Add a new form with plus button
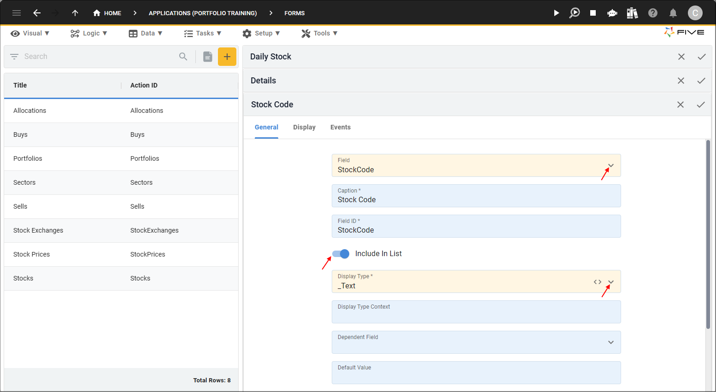The image size is (716, 392). coord(227,57)
